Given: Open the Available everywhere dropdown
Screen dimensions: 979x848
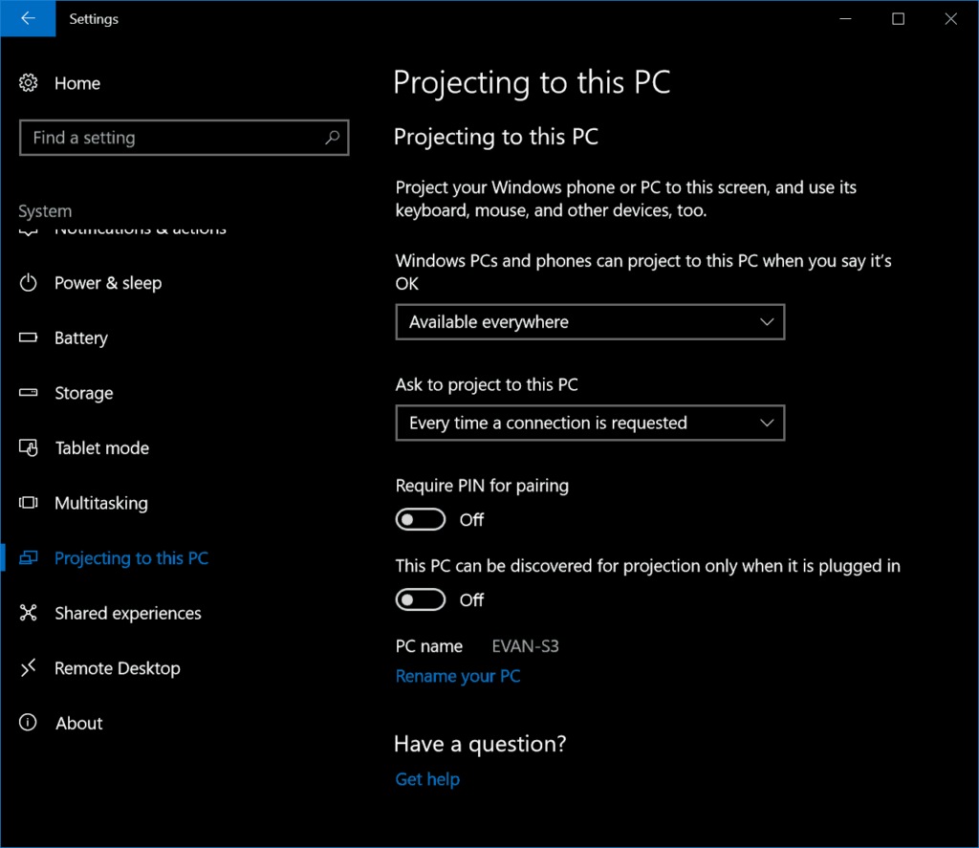Looking at the screenshot, I should click(590, 322).
